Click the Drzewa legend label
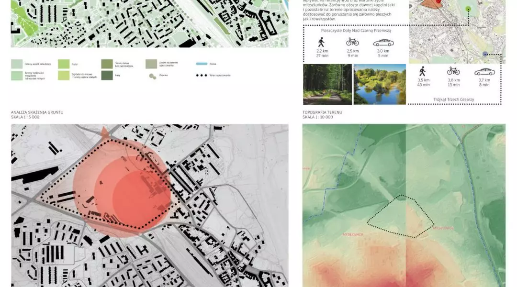The image size is (517, 287). pos(164,76)
